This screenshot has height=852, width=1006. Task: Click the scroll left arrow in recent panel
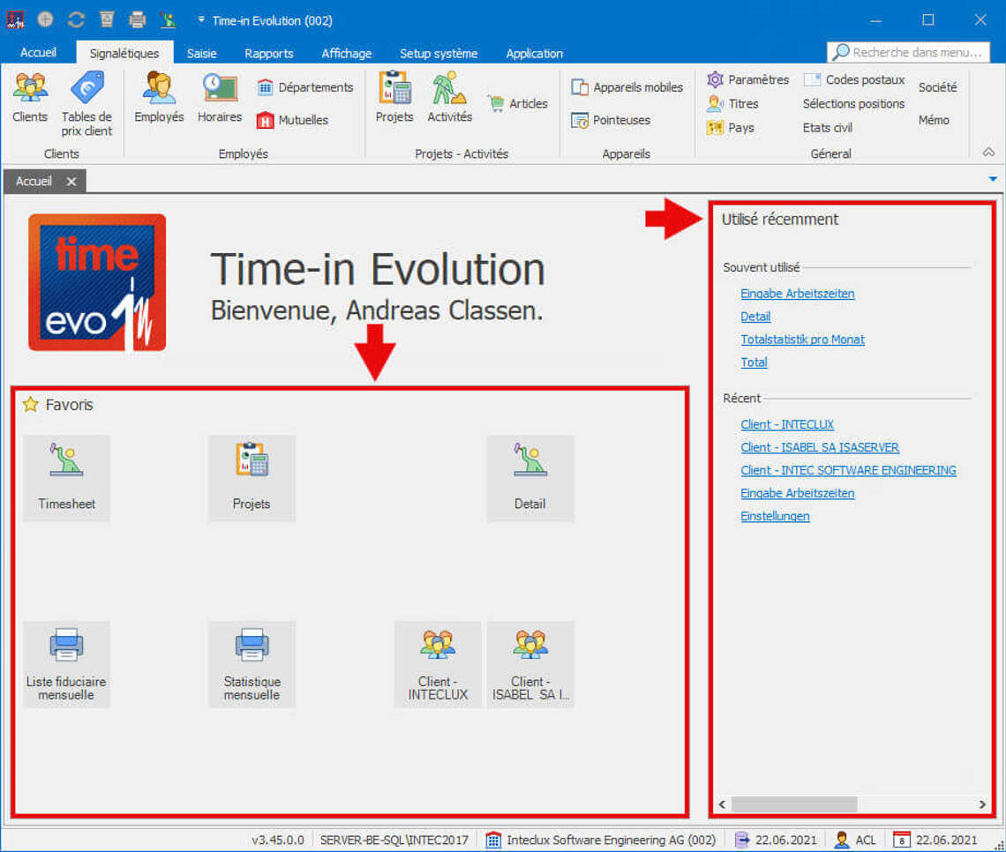(722, 803)
